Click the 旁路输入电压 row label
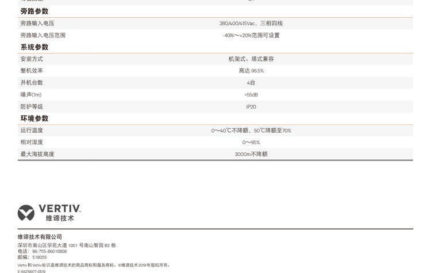The height and width of the screenshot is (273, 431). pyautogui.click(x=37, y=24)
